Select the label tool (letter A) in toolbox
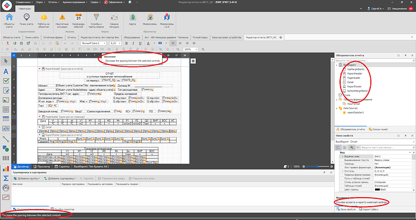The image size is (416, 220). [5, 71]
